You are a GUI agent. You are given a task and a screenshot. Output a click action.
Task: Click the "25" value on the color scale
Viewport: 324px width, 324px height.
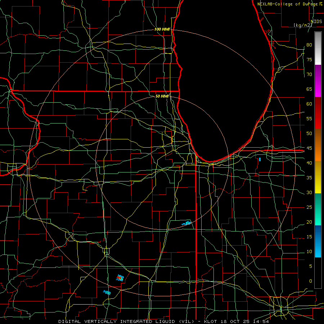[309, 207]
